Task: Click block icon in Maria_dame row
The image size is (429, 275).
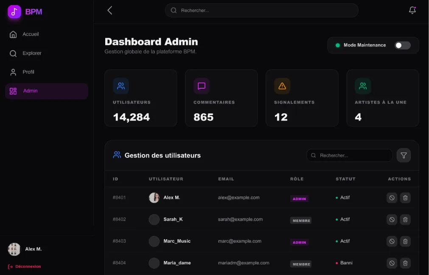Action: pos(392,263)
